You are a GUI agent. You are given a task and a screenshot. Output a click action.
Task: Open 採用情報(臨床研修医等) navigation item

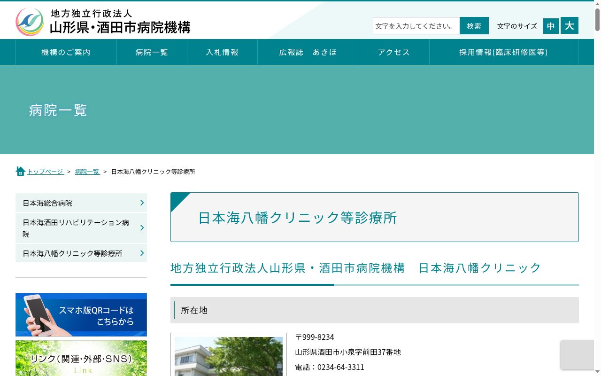504,52
